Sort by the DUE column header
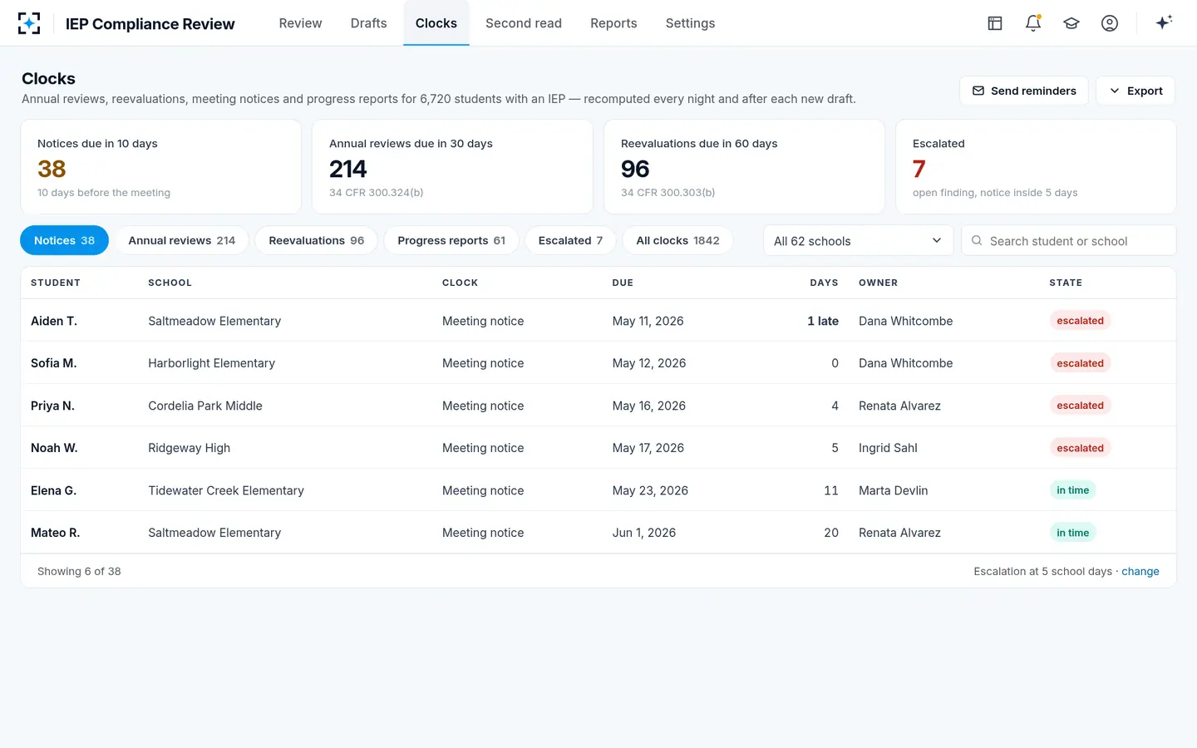Viewport: 1197px width, 748px height. pos(623,283)
